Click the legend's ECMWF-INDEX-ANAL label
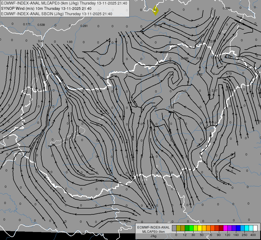261x240 pixels. coord(153,227)
